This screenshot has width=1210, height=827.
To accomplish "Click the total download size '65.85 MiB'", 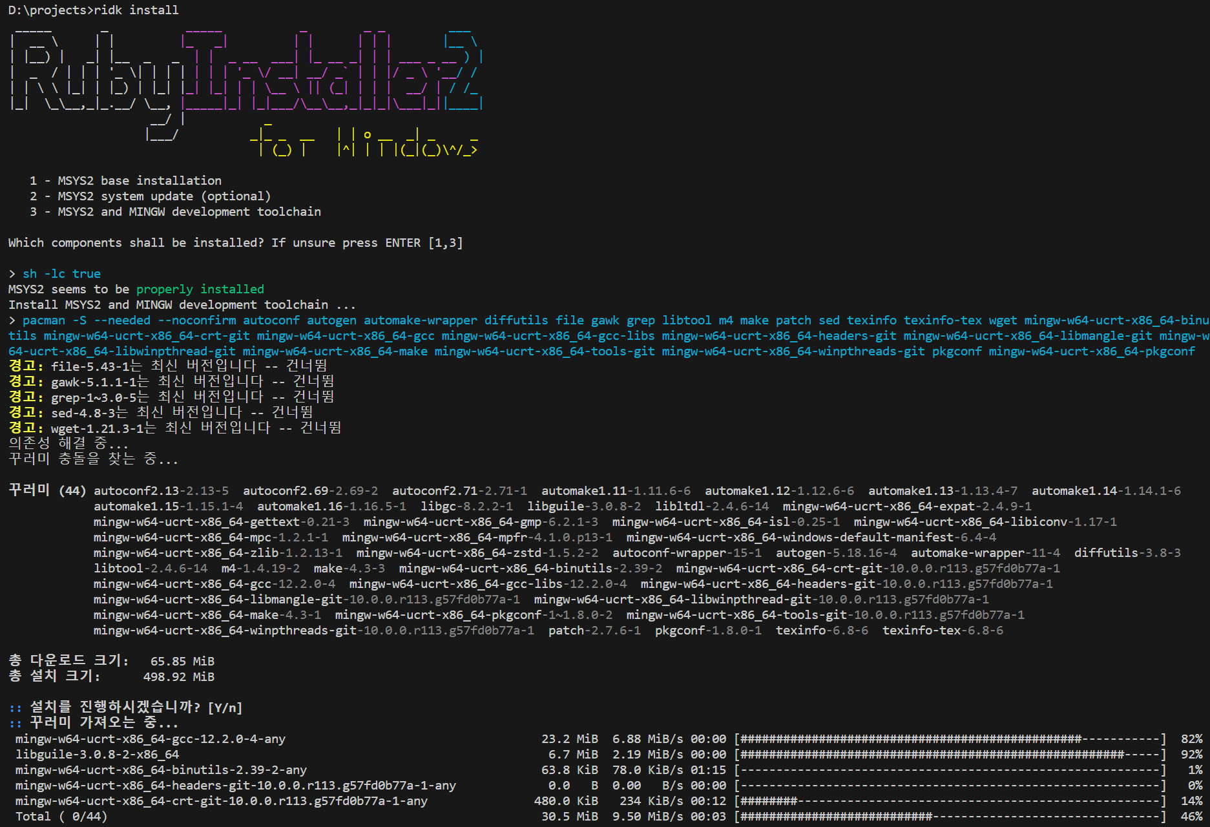I will click(182, 661).
